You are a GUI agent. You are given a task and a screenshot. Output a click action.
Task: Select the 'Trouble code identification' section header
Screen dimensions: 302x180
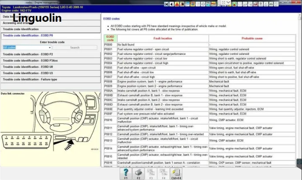click(x=50, y=29)
